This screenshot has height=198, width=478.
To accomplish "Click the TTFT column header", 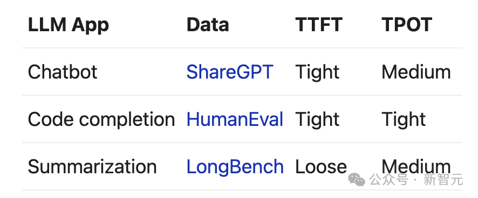I will pyautogui.click(x=319, y=25).
